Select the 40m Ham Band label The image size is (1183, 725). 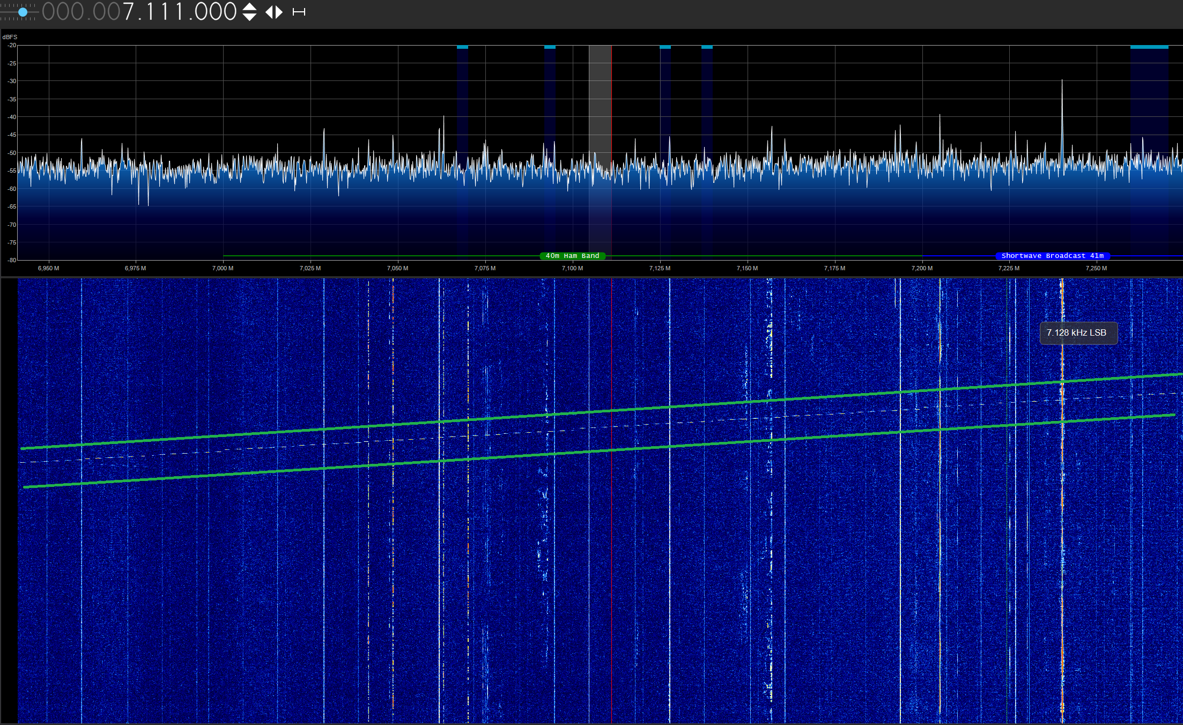click(x=572, y=256)
